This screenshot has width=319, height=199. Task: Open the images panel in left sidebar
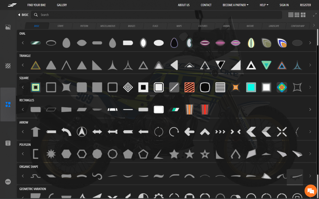click(8, 27)
